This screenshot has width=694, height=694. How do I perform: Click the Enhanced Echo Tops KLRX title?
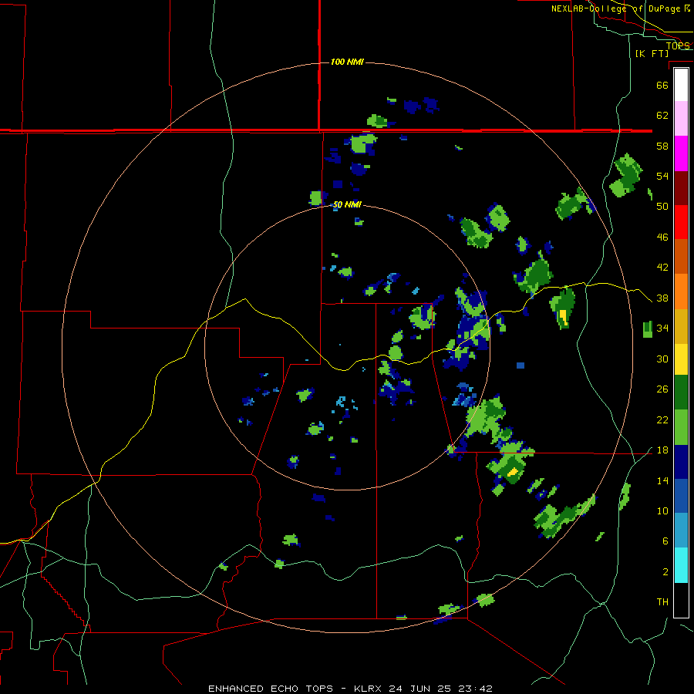coord(350,689)
